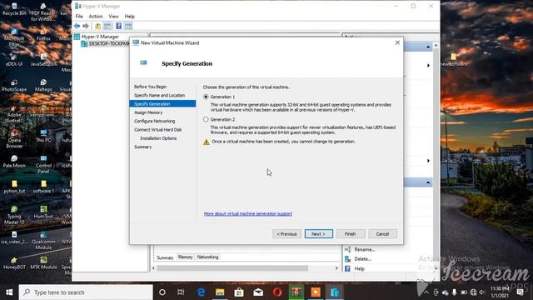Click the taskbar search box

pyautogui.click(x=86, y=292)
